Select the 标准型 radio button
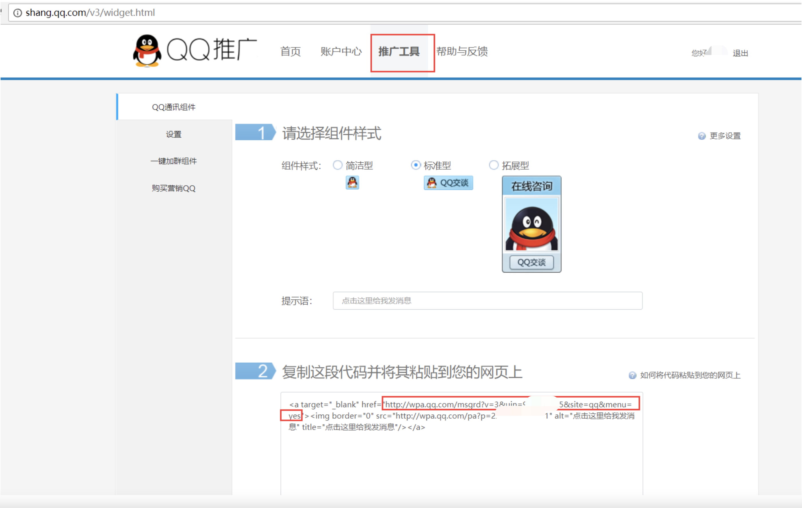This screenshot has width=802, height=508. pyautogui.click(x=415, y=165)
